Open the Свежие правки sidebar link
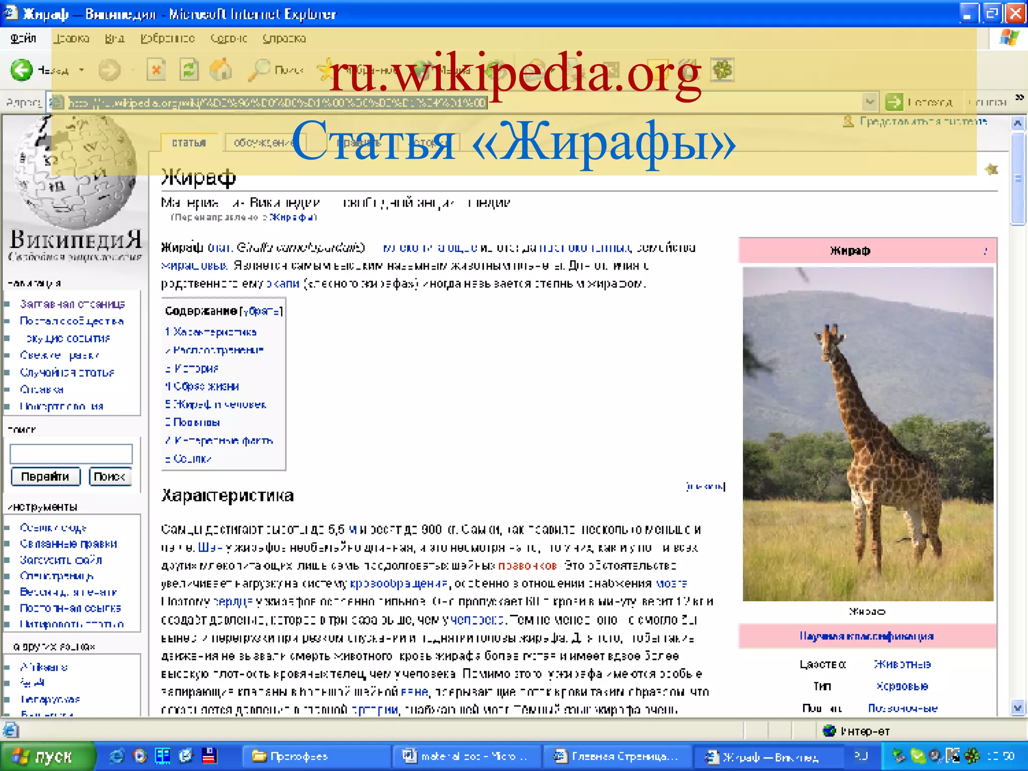Screen dimensions: 1028x771 point(59,355)
